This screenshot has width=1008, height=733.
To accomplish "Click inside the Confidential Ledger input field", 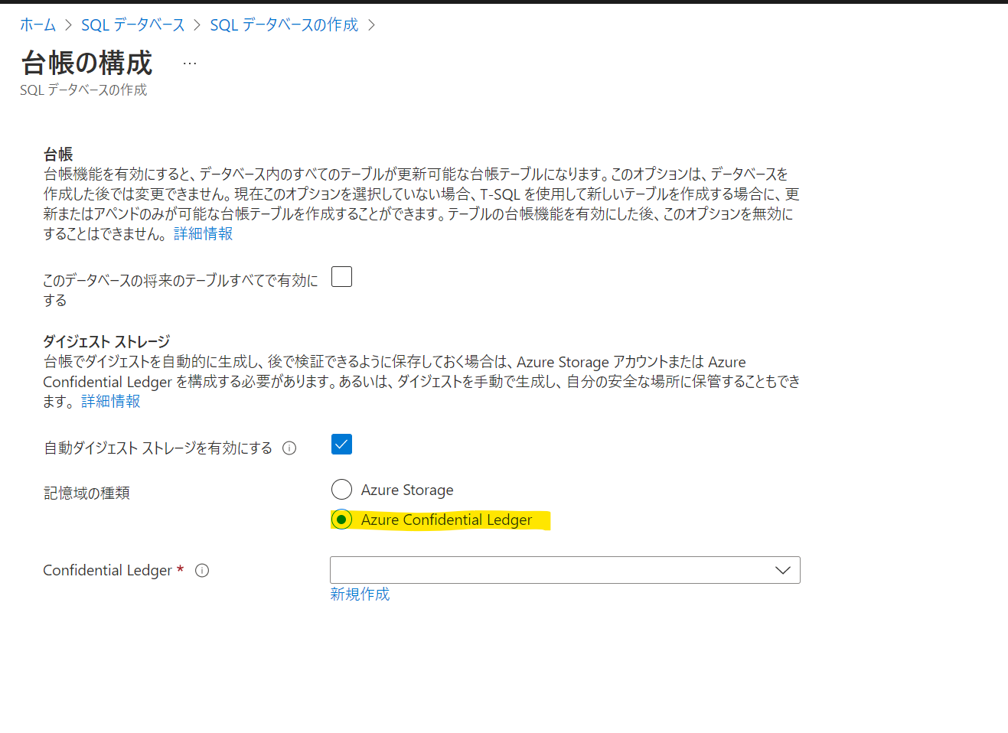I will [x=536, y=570].
